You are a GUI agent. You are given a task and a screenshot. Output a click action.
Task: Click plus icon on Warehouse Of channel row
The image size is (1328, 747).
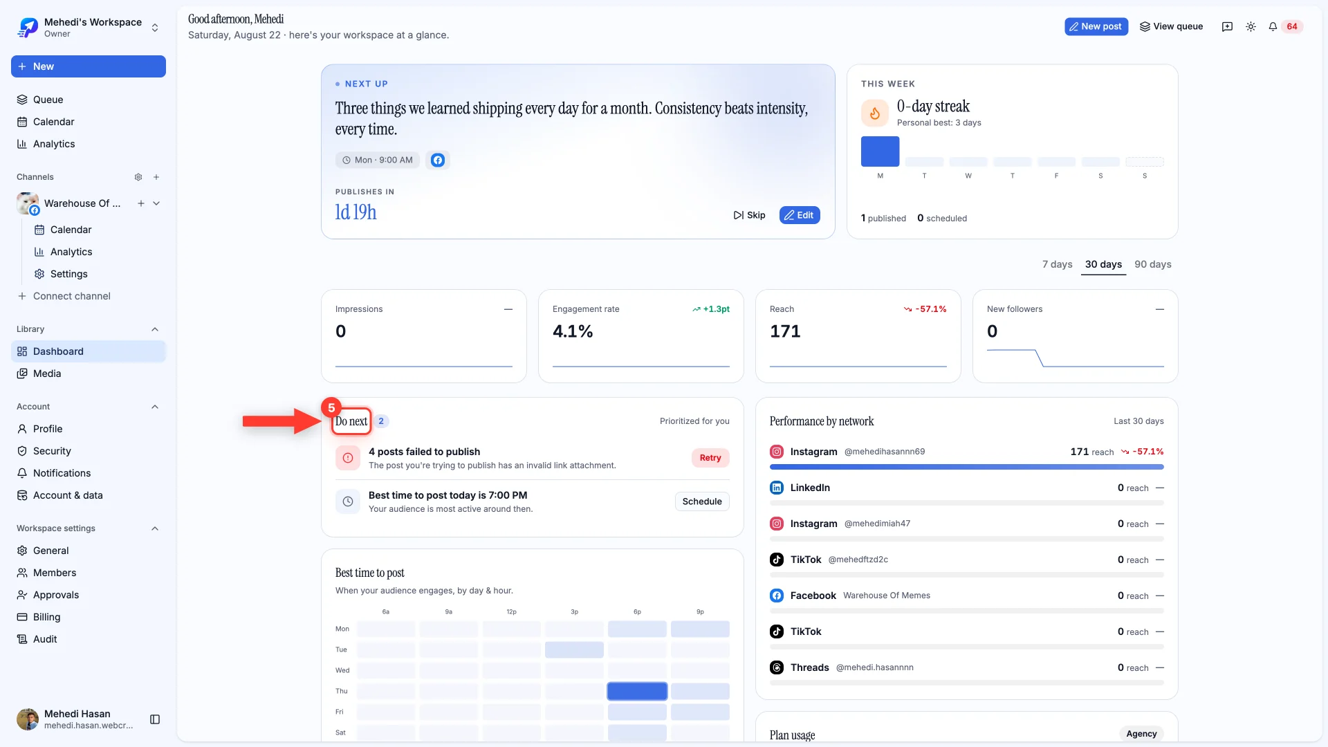[141, 203]
